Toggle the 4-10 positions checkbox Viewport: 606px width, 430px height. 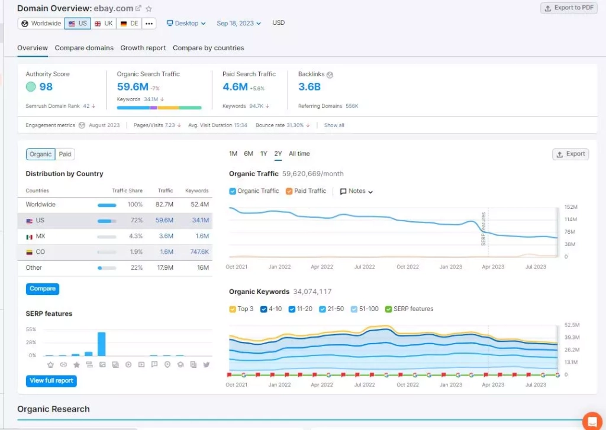pyautogui.click(x=263, y=309)
